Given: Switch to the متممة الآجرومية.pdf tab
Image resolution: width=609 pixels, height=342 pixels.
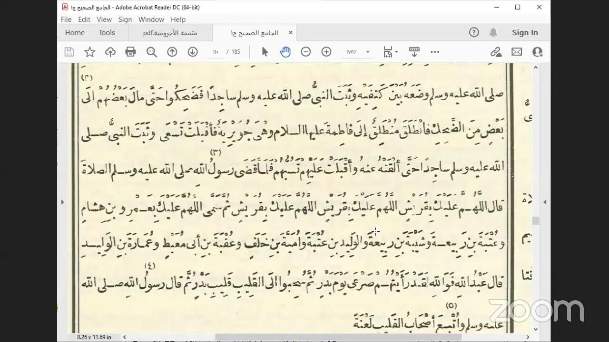Looking at the screenshot, I should 170,33.
